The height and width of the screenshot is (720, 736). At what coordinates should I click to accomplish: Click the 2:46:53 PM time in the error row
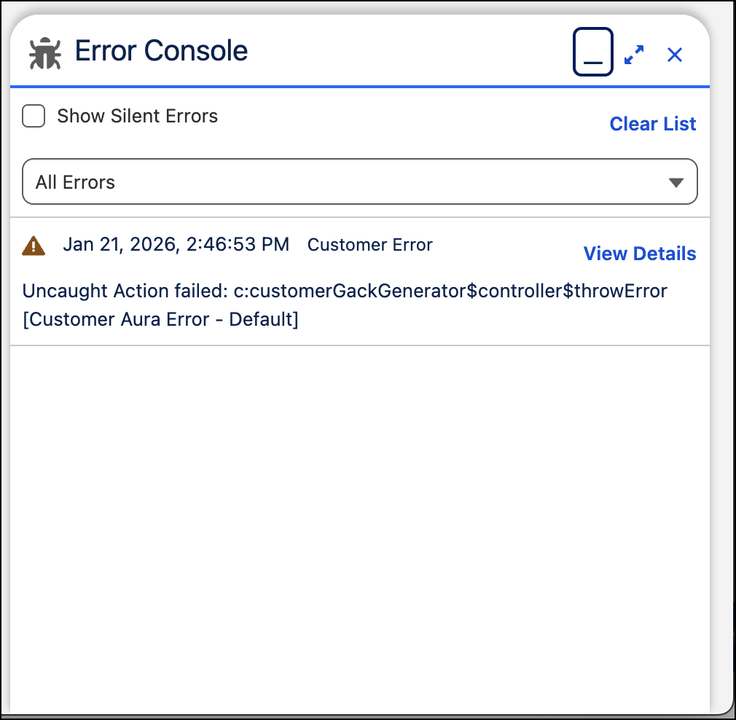pos(238,245)
